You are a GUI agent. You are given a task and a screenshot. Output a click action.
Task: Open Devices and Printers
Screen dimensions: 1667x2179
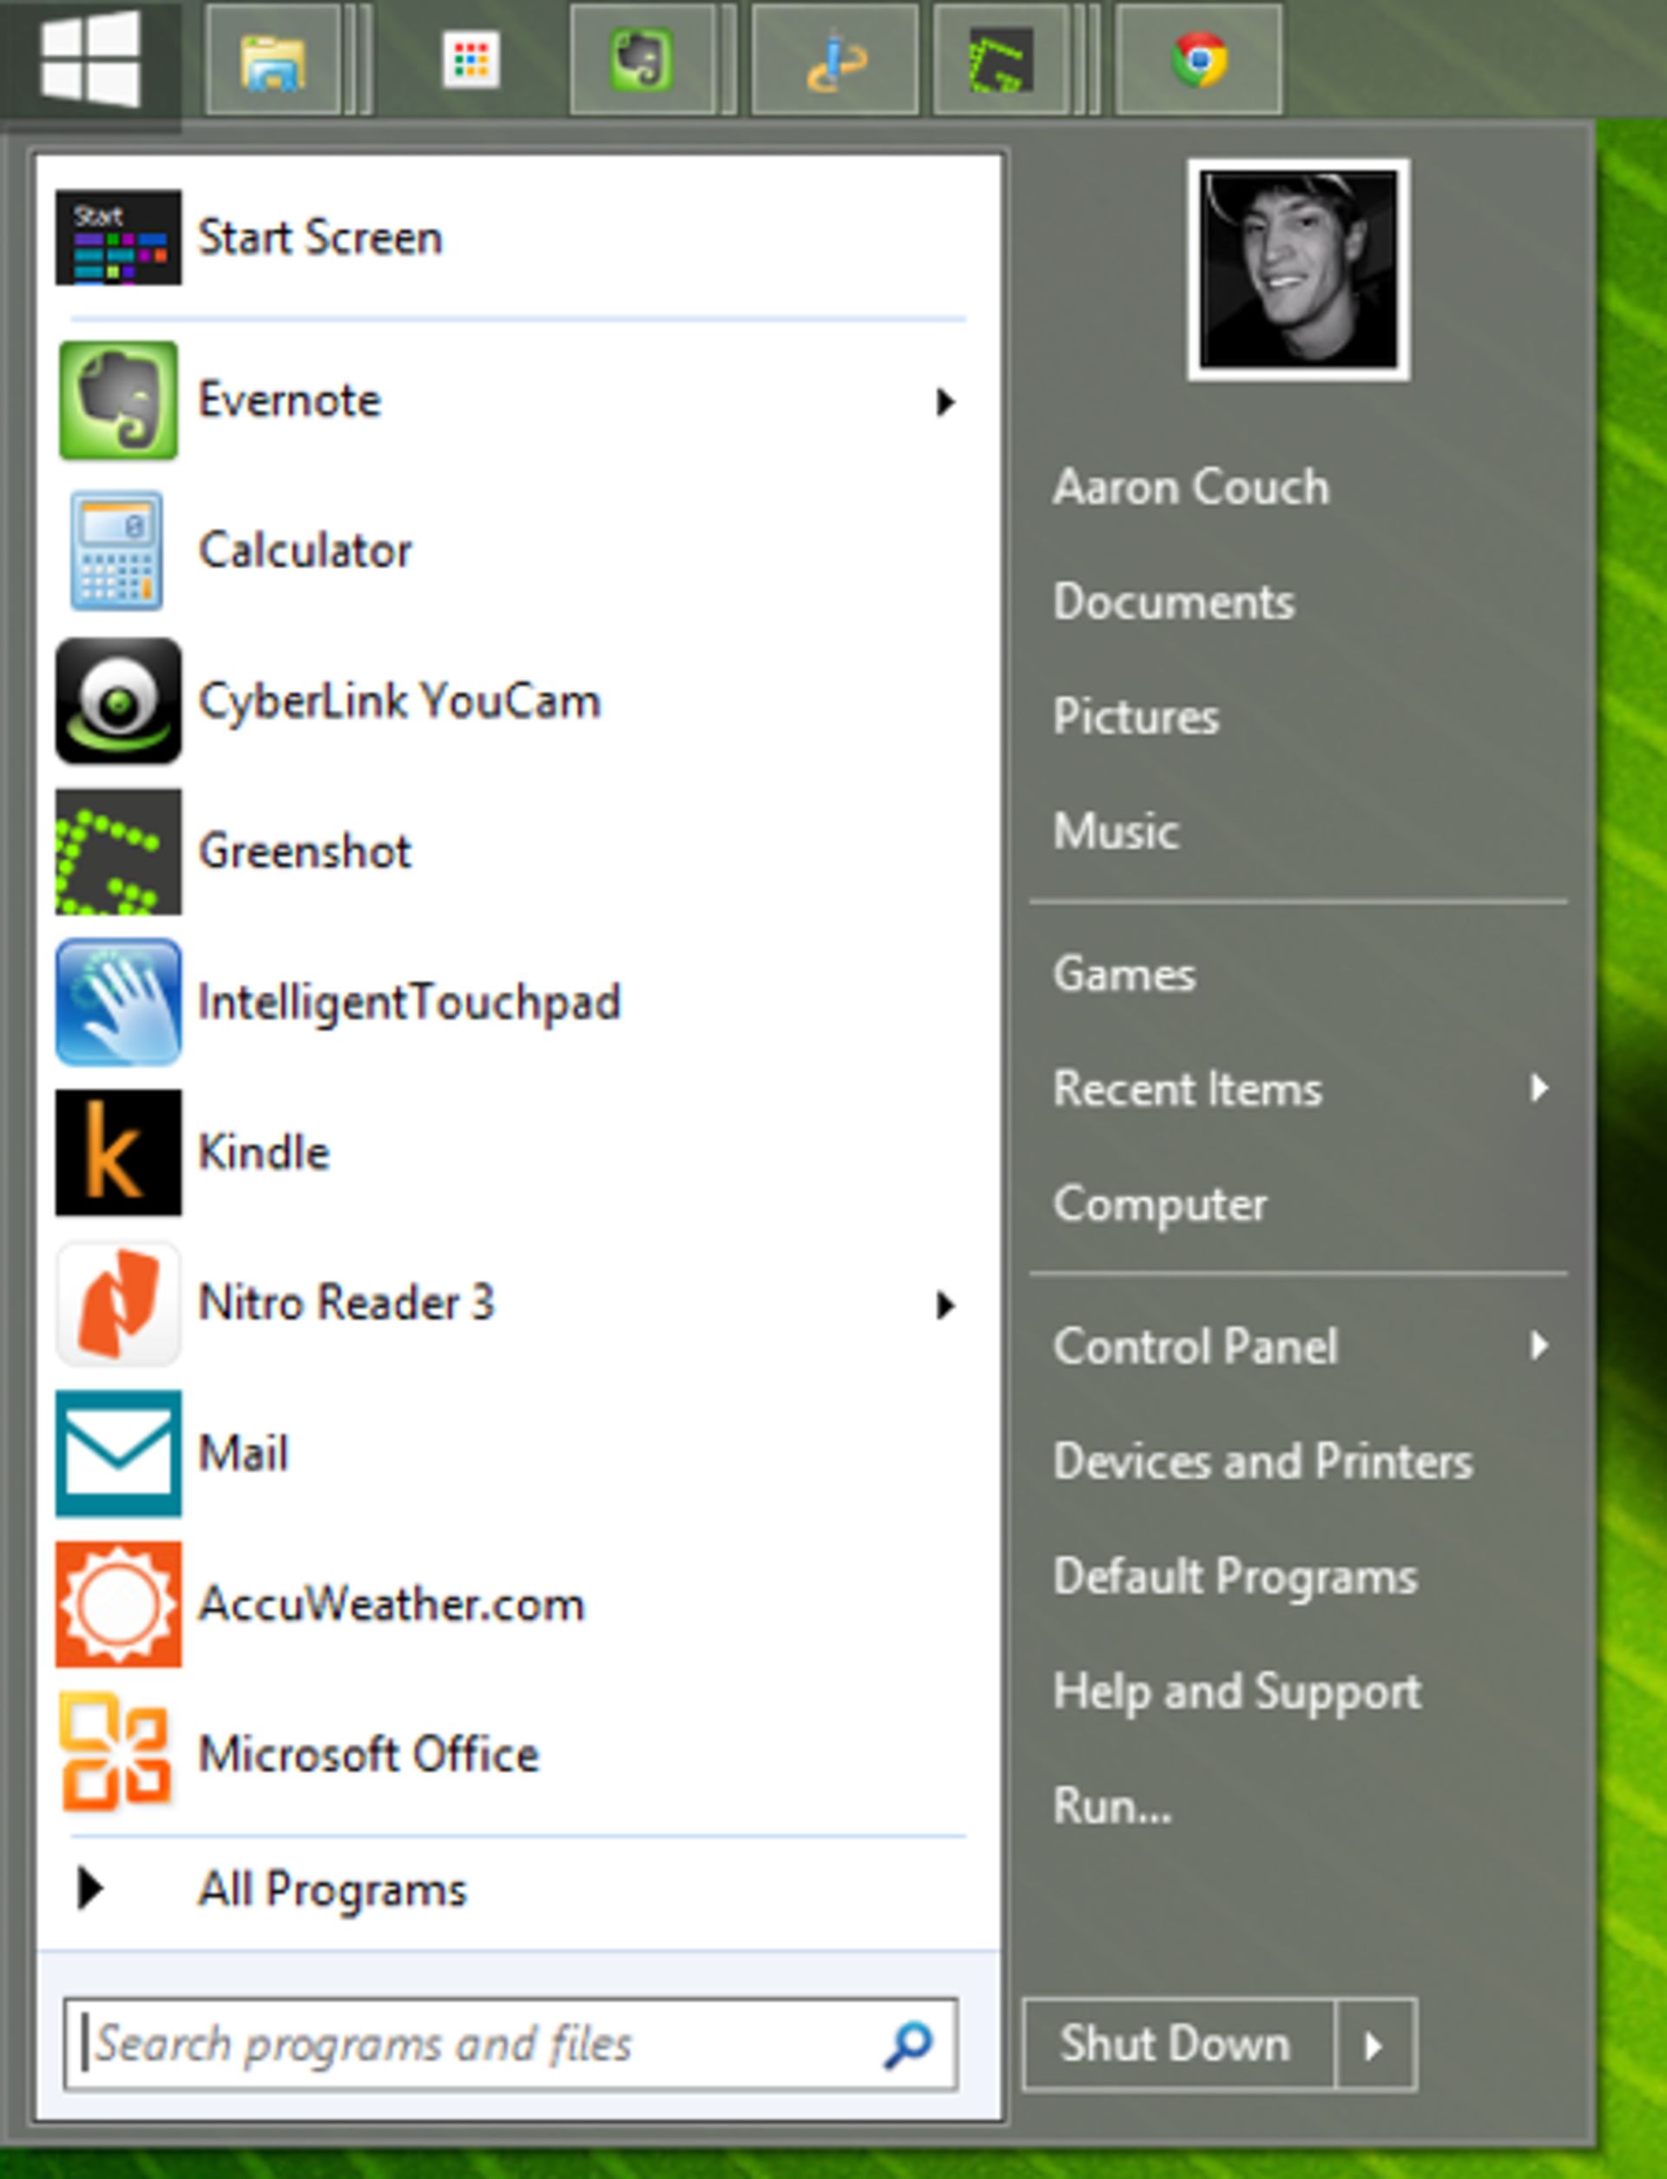[1263, 1462]
